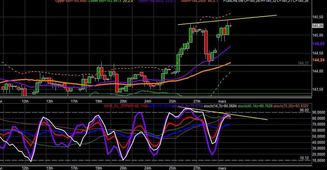Click 19th on the price chart date axis
The width and height of the screenshot is (327, 170).
[x=99, y=101]
